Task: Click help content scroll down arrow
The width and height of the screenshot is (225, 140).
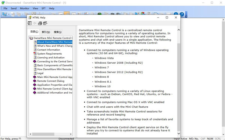Action: click(178, 133)
